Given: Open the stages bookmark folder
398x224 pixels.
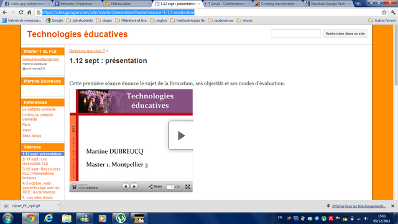Looking at the screenshot, I should (x=104, y=21).
